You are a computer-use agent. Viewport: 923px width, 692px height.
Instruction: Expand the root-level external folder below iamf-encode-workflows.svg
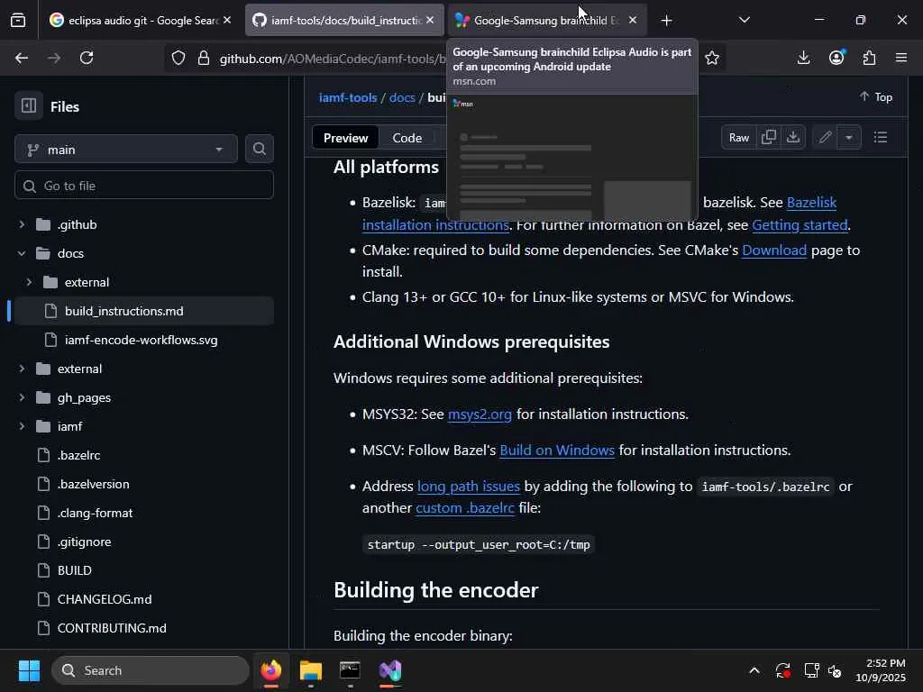point(22,369)
